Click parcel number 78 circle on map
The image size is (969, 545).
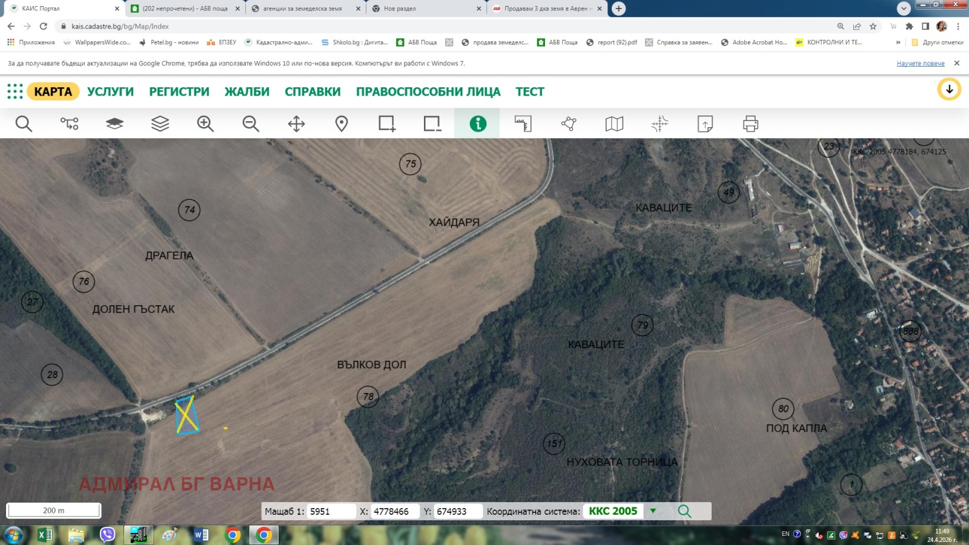coord(368,397)
